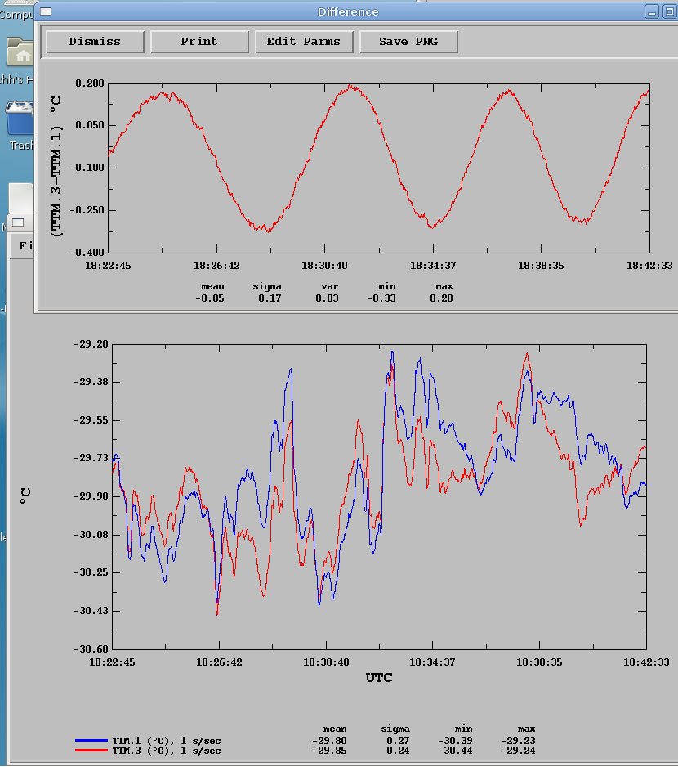Click the 'var' column header
The height and width of the screenshot is (767, 678).
(x=330, y=287)
